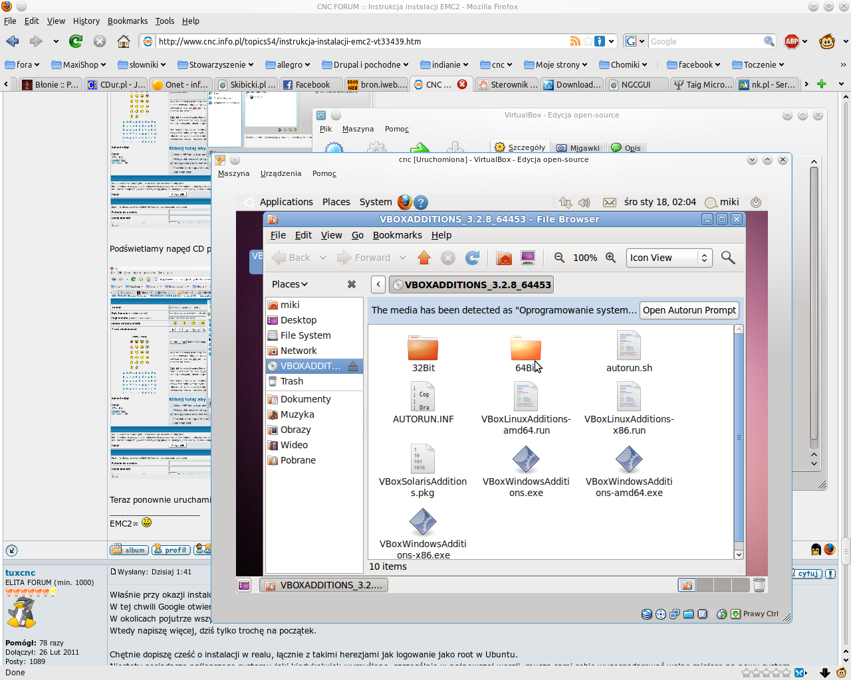Click VirtualBox optical disc status icon
This screenshot has height=680, width=851.
coord(660,614)
